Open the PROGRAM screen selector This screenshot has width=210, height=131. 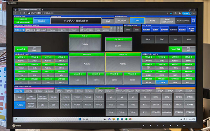point(122,21)
